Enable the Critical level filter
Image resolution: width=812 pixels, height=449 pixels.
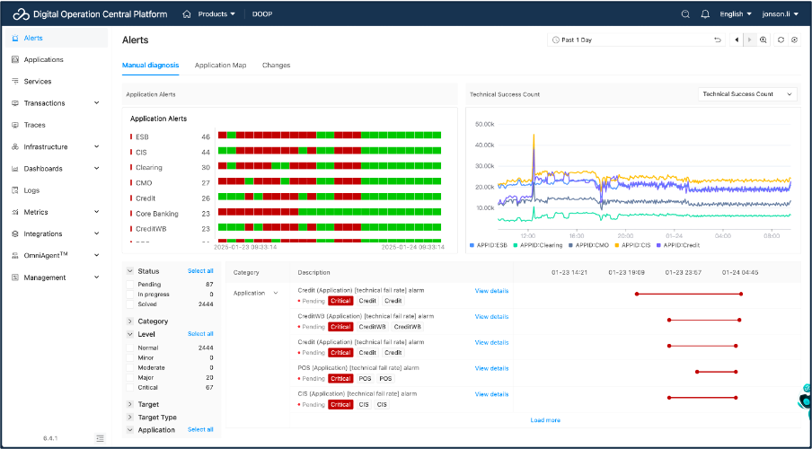131,387
